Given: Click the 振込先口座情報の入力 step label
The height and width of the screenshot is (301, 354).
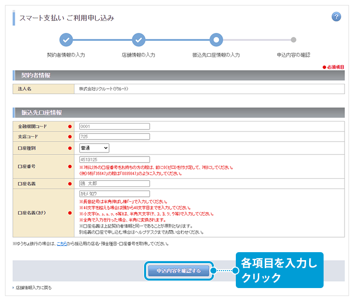Looking at the screenshot, I should 216,55.
